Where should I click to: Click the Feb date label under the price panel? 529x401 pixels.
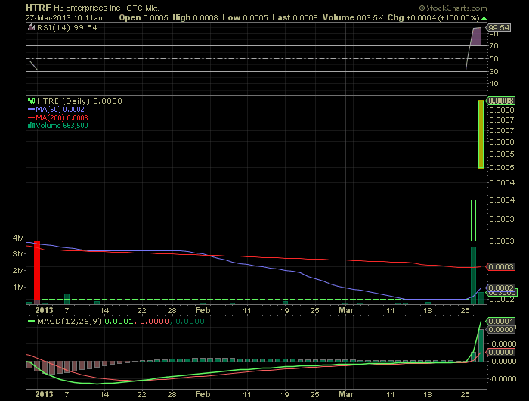coord(203,310)
